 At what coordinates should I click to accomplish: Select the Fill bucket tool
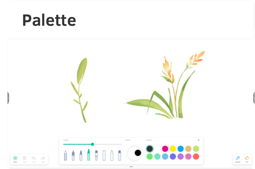[x=247, y=159]
